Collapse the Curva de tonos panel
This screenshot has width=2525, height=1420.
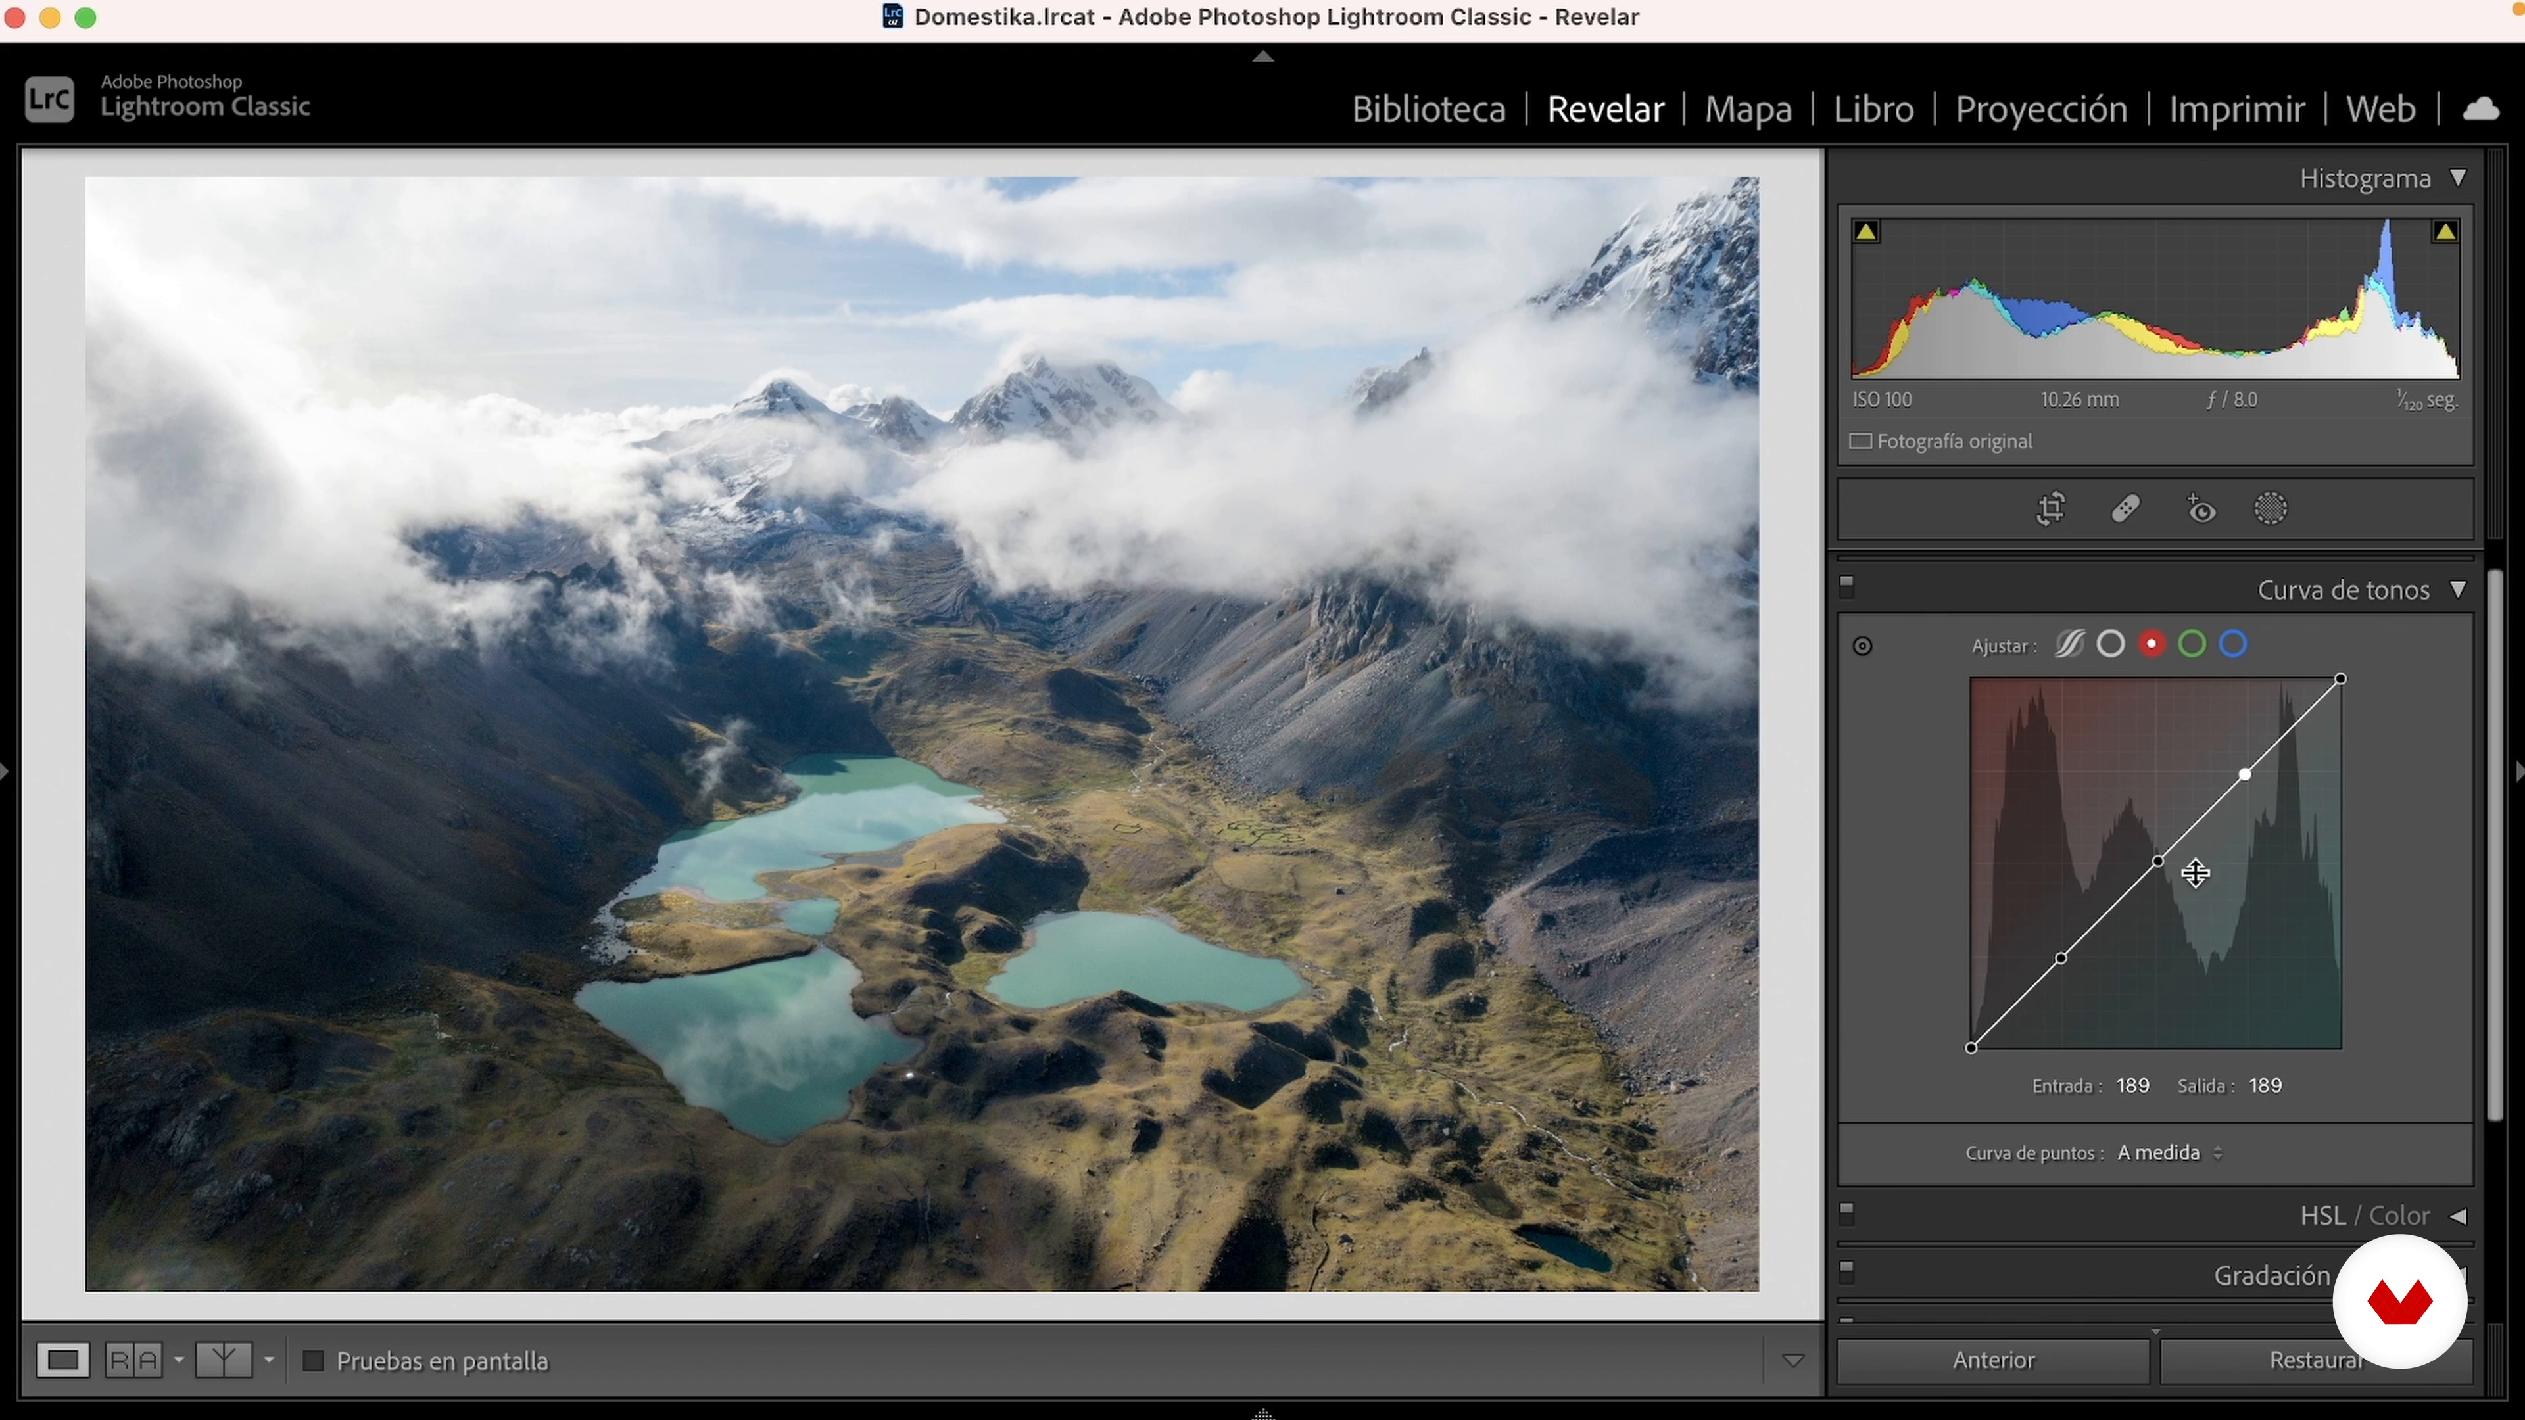pyautogui.click(x=2457, y=590)
